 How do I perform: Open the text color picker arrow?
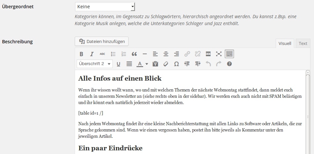(x=146, y=64)
